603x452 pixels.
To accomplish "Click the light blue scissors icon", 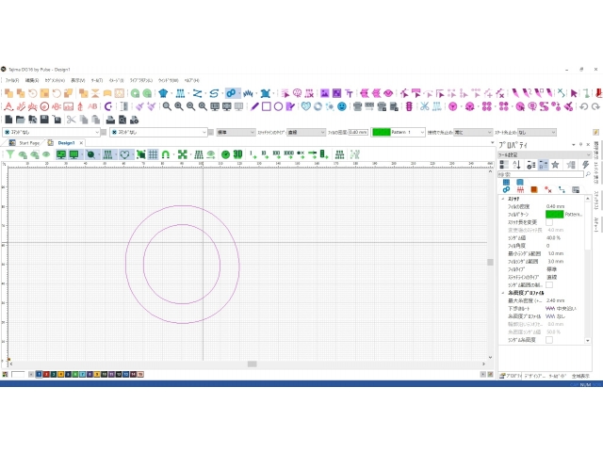I will point(425,106).
